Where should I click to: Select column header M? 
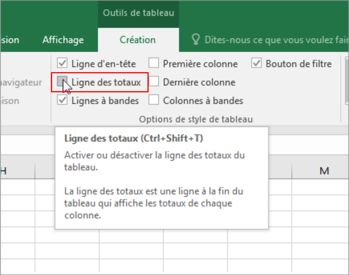325,171
